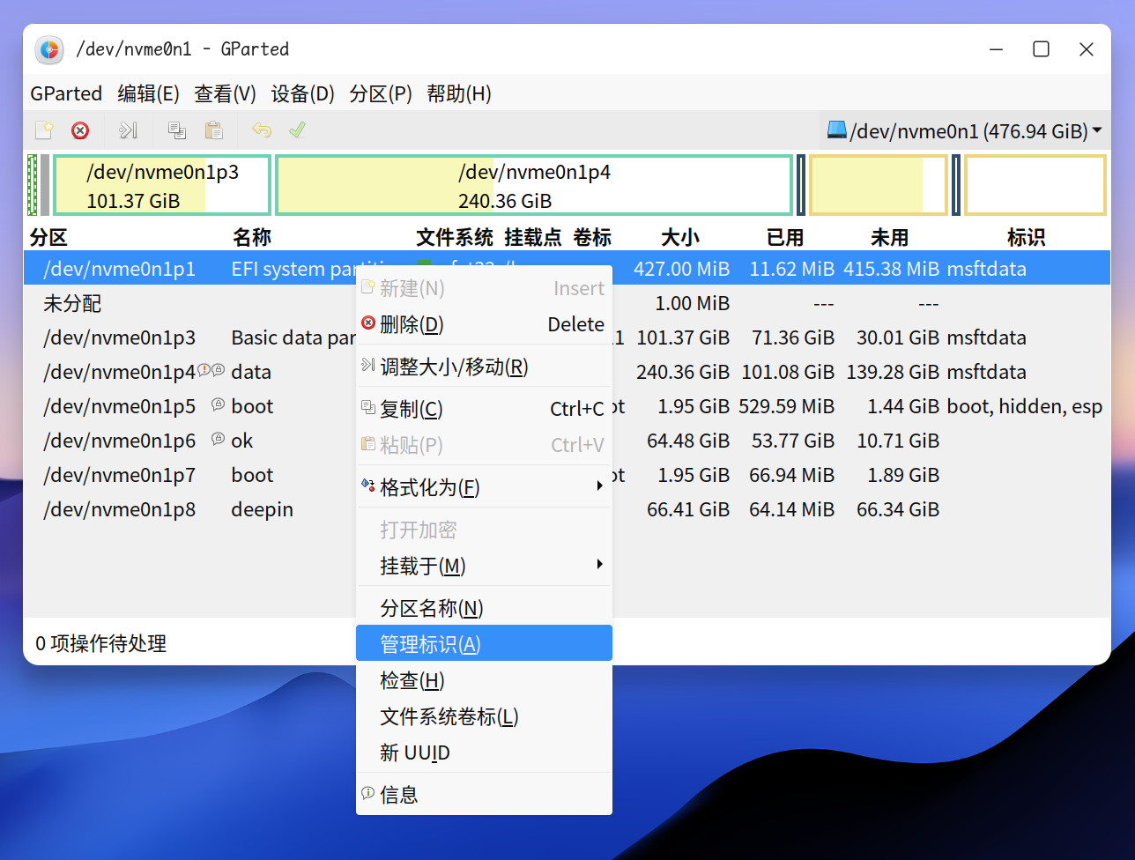Click 信息 at context menu bottom
1135x860 pixels.
(x=398, y=795)
